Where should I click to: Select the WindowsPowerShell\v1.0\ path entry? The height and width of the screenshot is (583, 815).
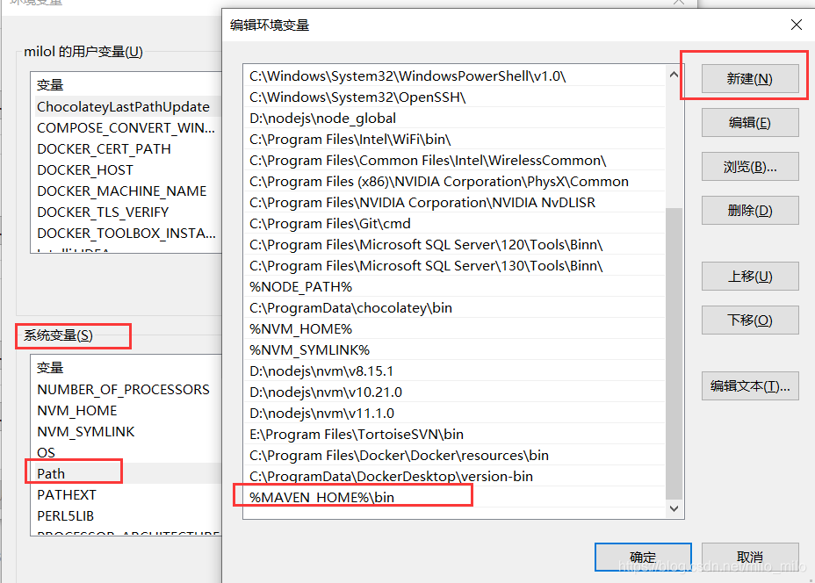pyautogui.click(x=454, y=76)
